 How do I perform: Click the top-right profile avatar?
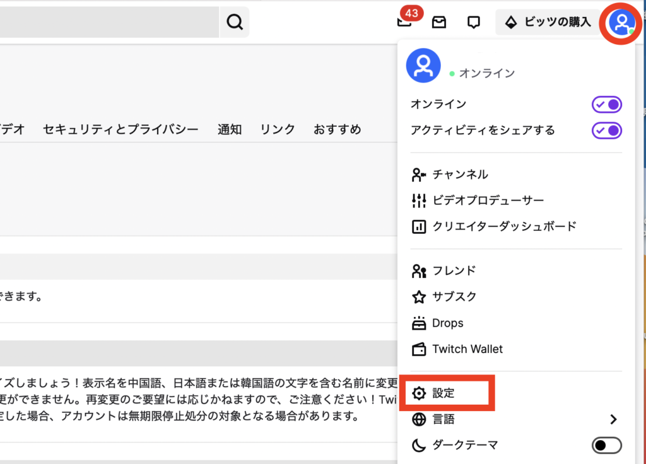pyautogui.click(x=621, y=22)
